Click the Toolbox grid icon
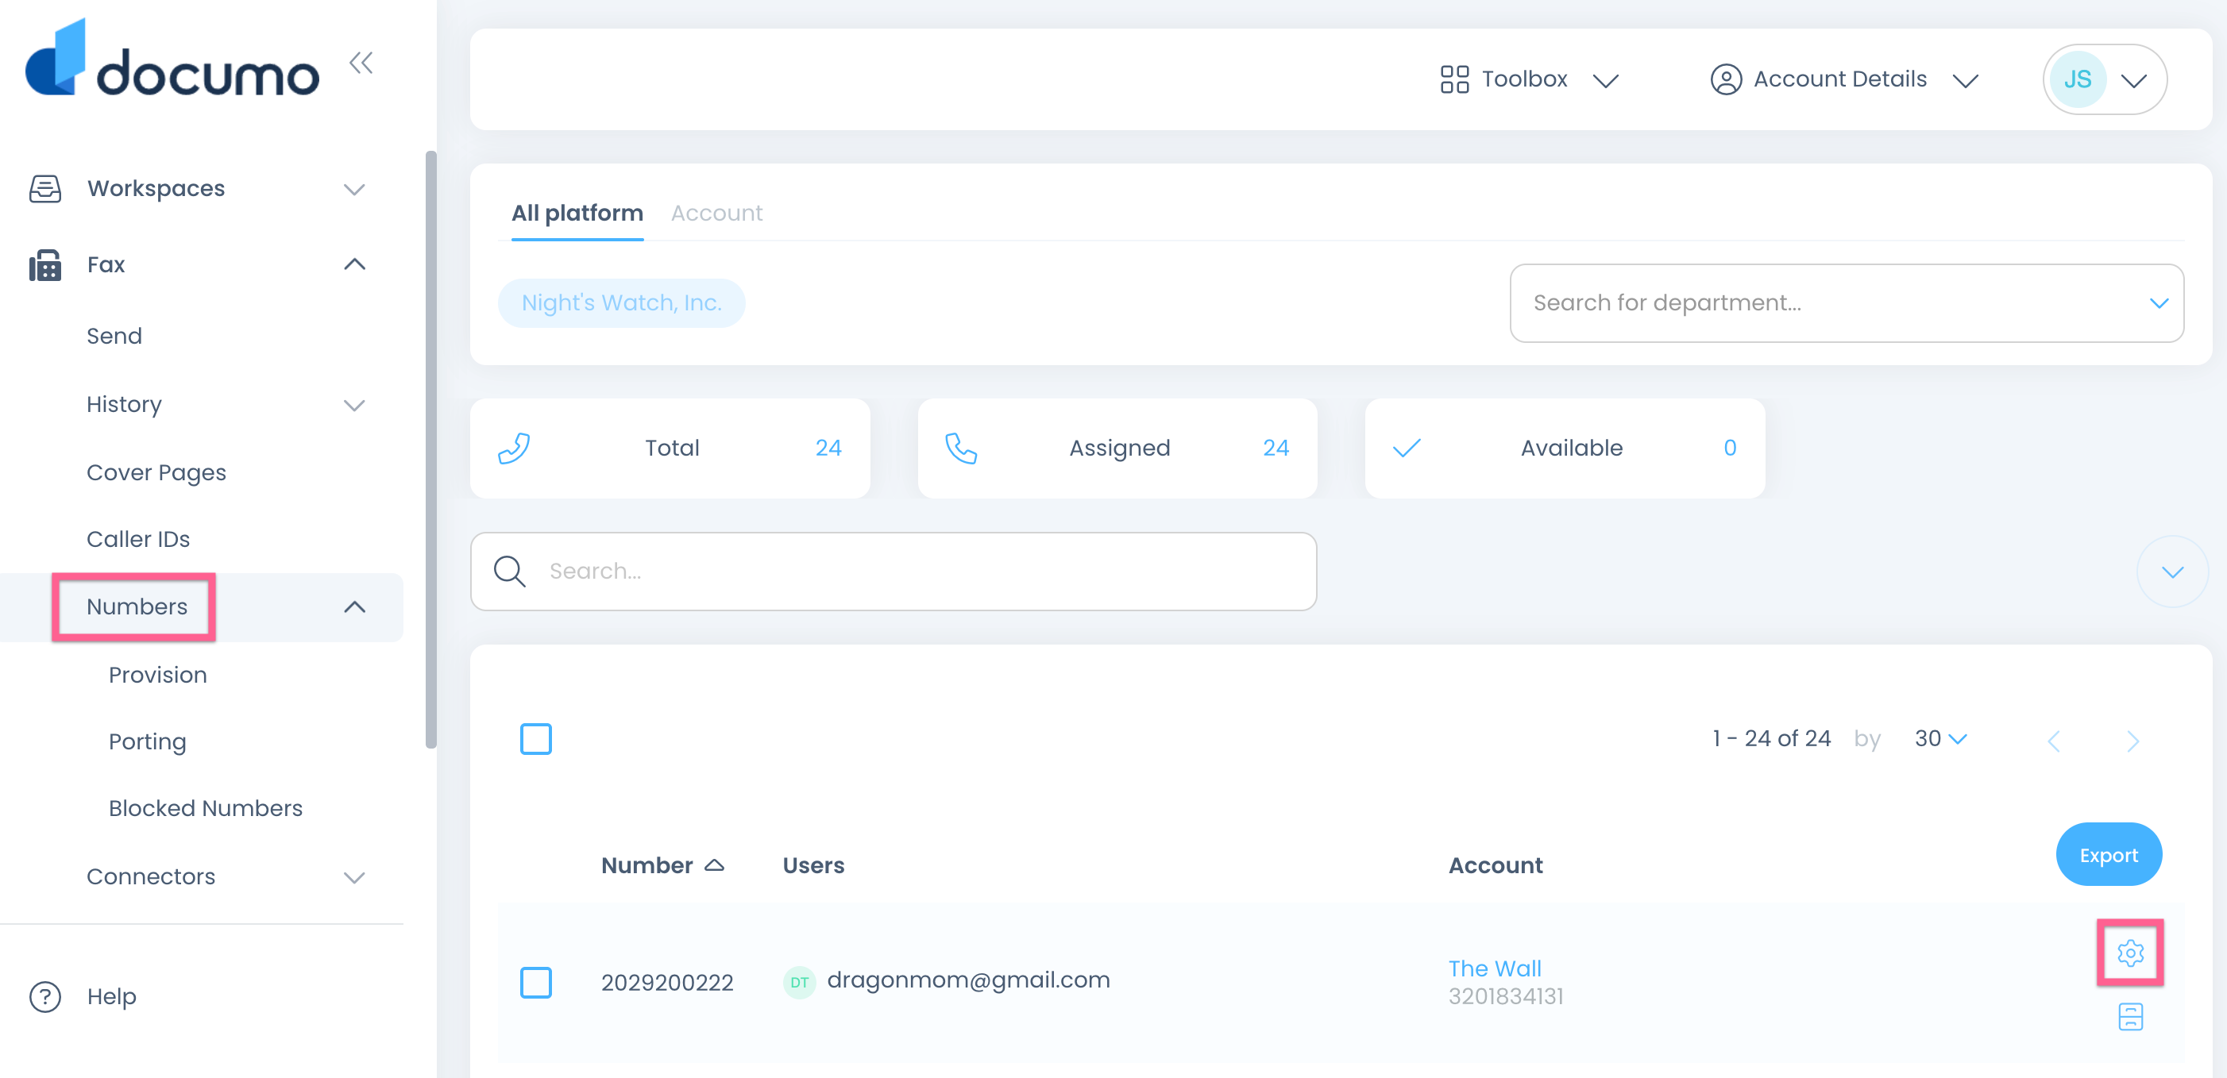 pos(1454,79)
